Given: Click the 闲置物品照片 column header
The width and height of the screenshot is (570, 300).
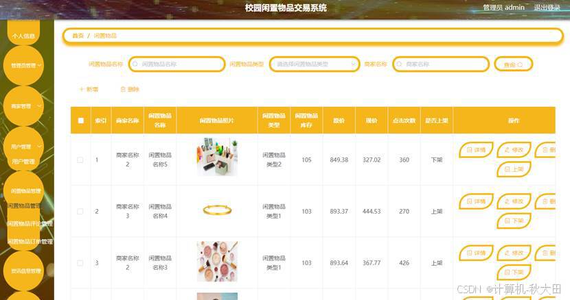Looking at the screenshot, I should [x=216, y=121].
